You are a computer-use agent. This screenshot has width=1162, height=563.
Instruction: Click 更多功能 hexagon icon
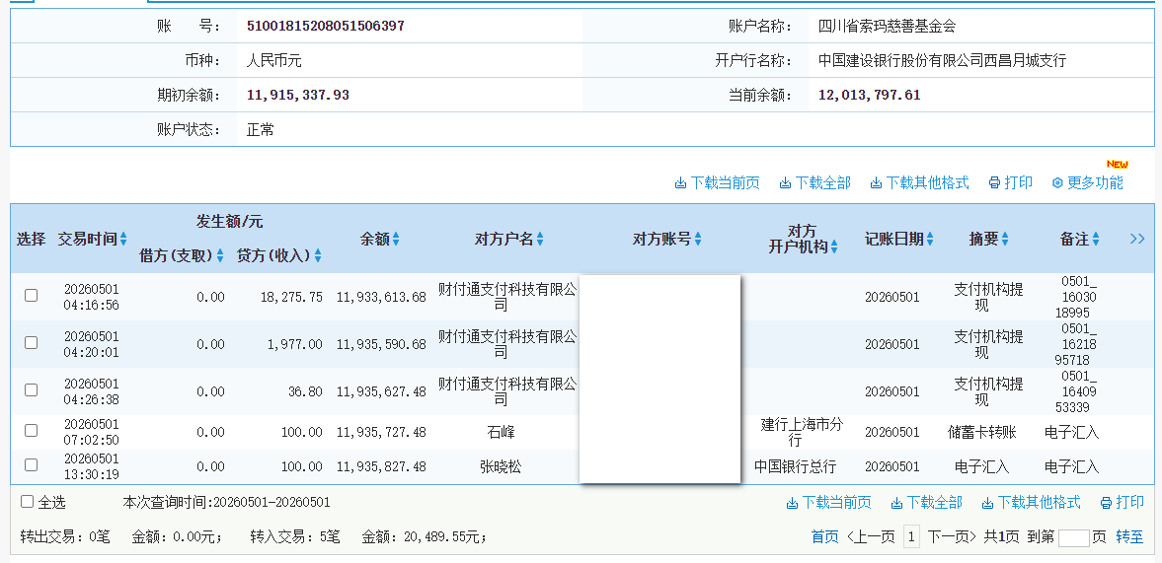1057,182
